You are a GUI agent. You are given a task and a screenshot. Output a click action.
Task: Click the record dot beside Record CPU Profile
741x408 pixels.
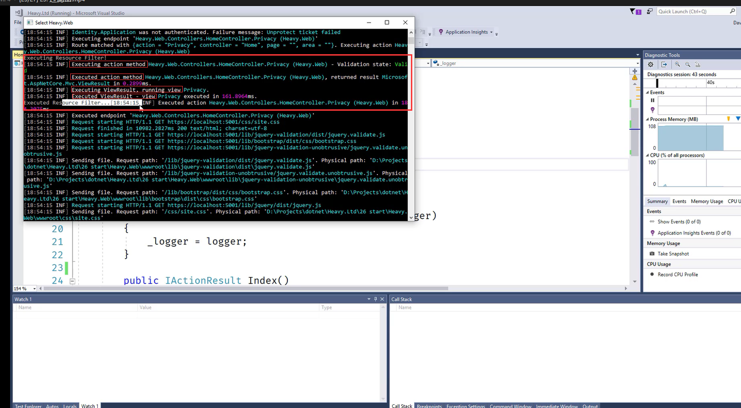click(x=652, y=274)
